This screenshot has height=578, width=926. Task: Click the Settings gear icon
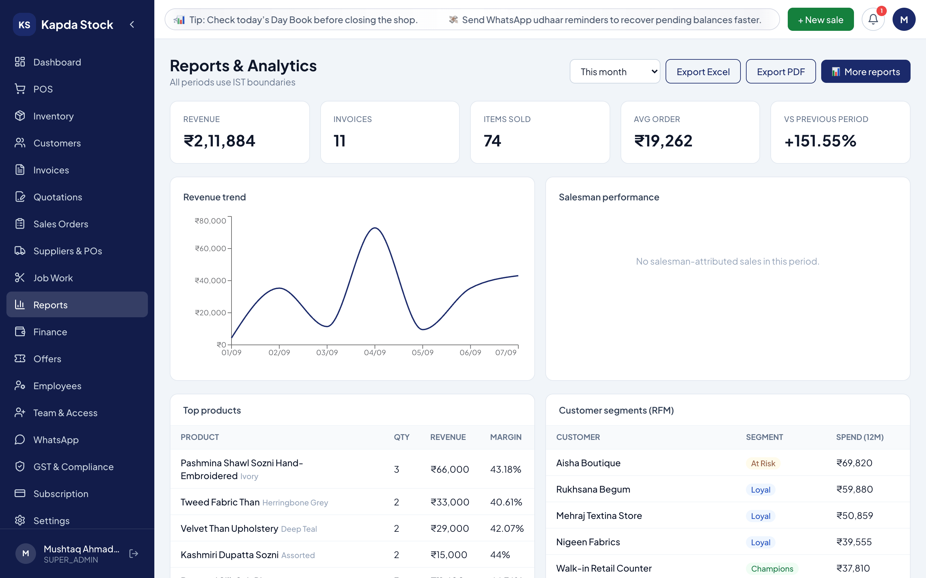click(20, 520)
